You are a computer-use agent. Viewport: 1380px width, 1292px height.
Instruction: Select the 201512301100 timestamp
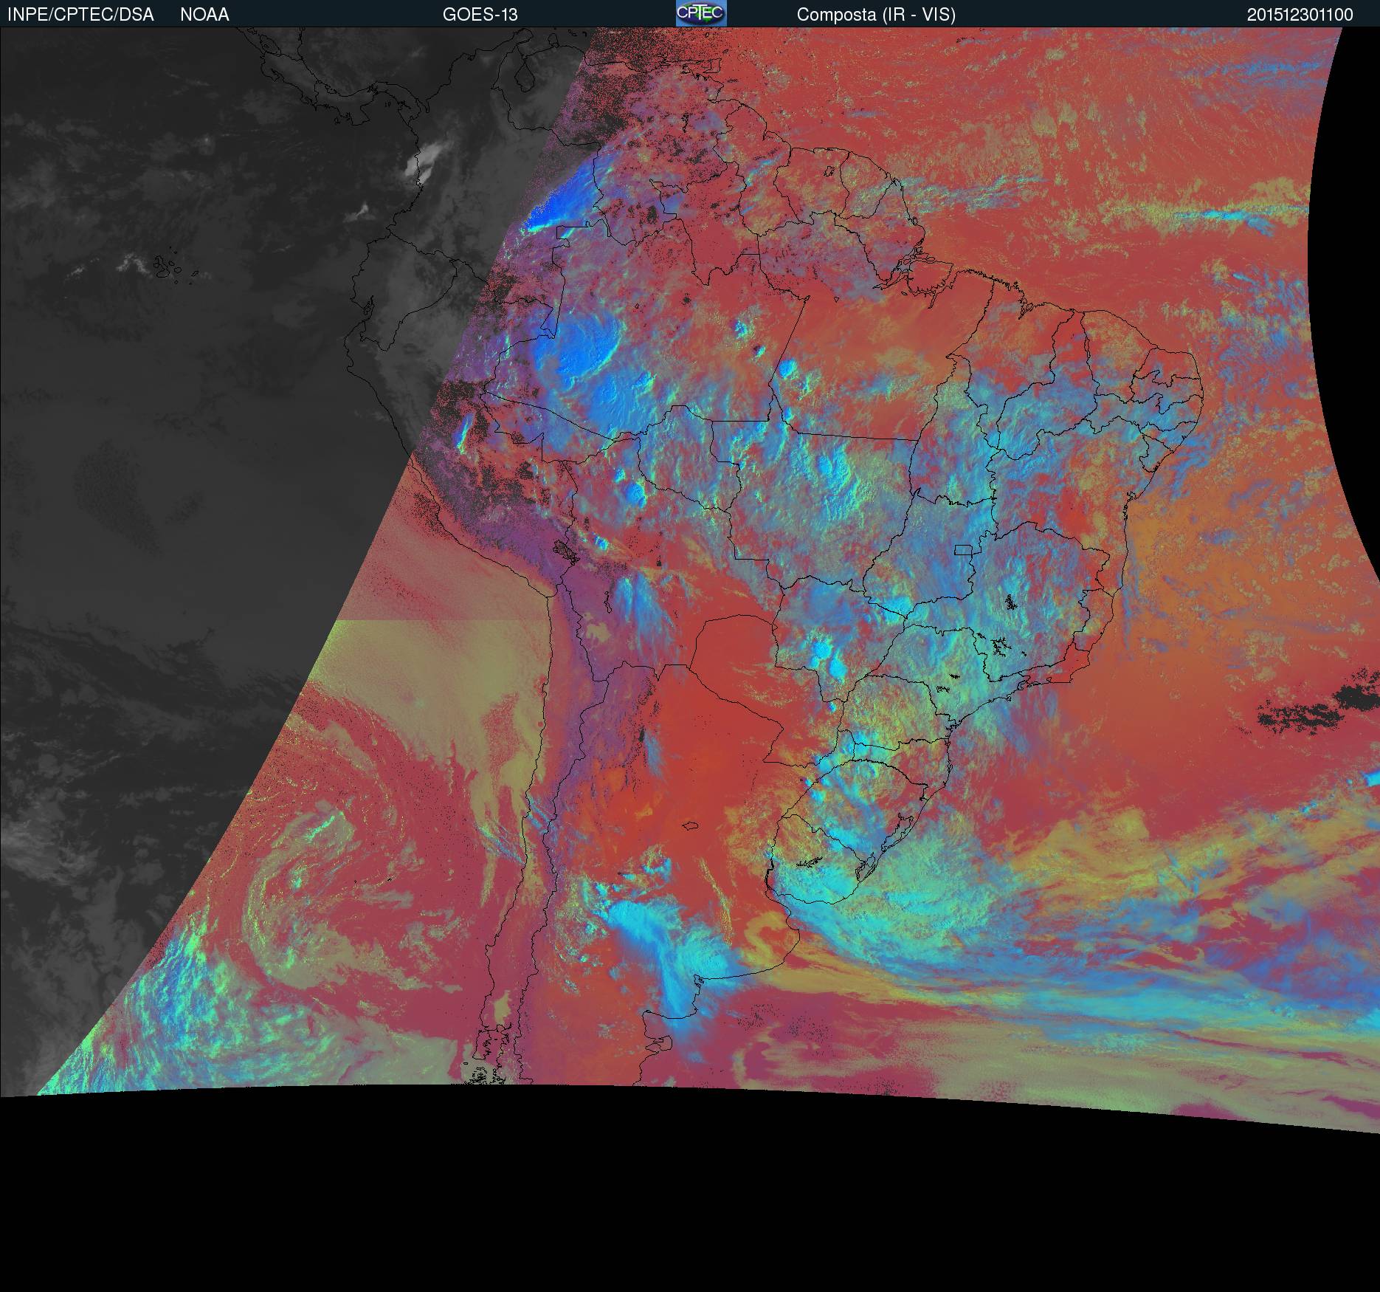tap(1300, 15)
